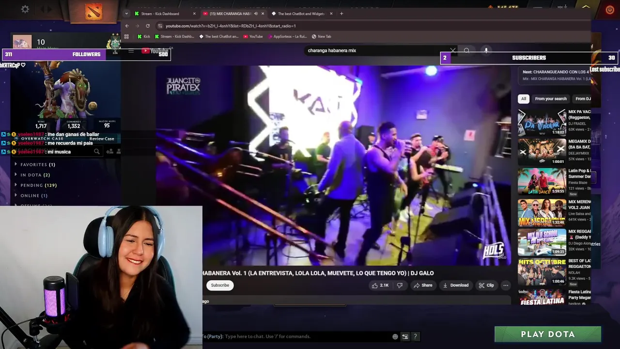Dislike the DJ Galo video
This screenshot has width=620, height=349.
400,286
